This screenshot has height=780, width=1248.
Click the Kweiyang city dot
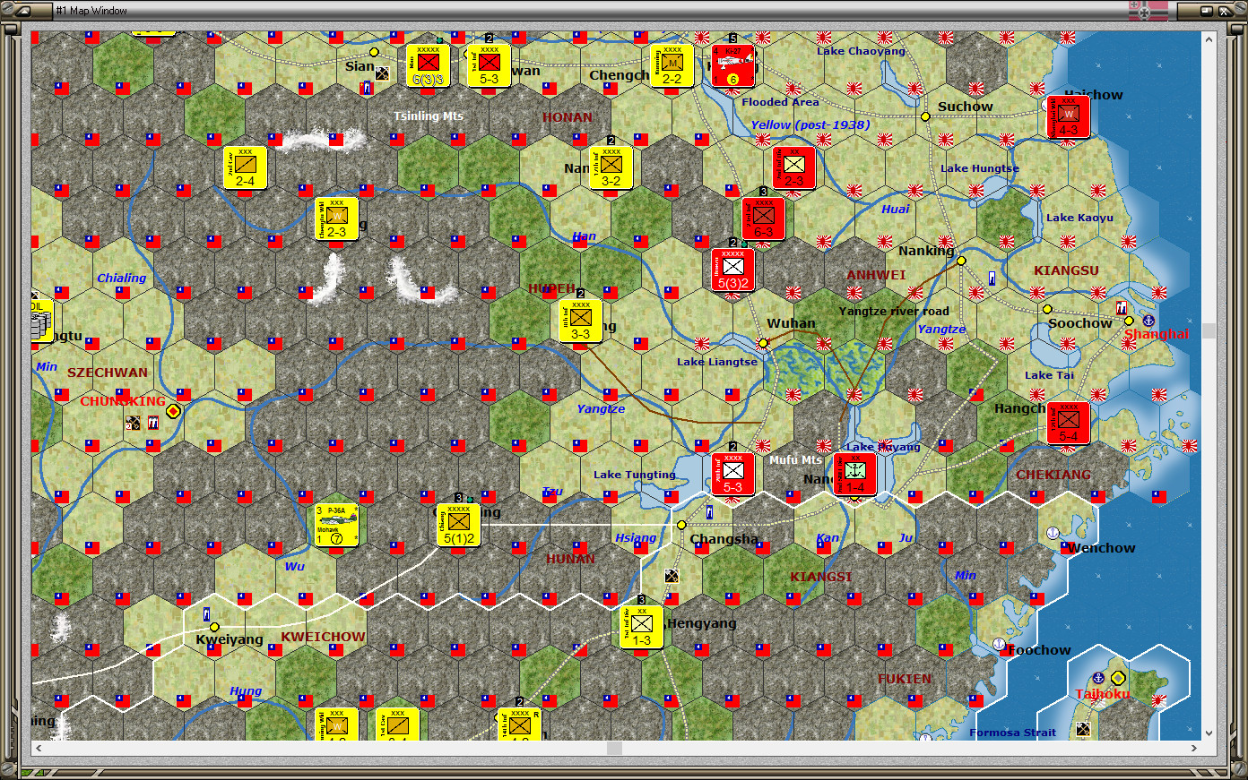tap(214, 627)
